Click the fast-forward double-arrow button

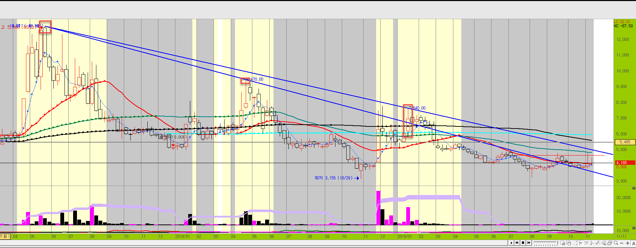(529, 243)
